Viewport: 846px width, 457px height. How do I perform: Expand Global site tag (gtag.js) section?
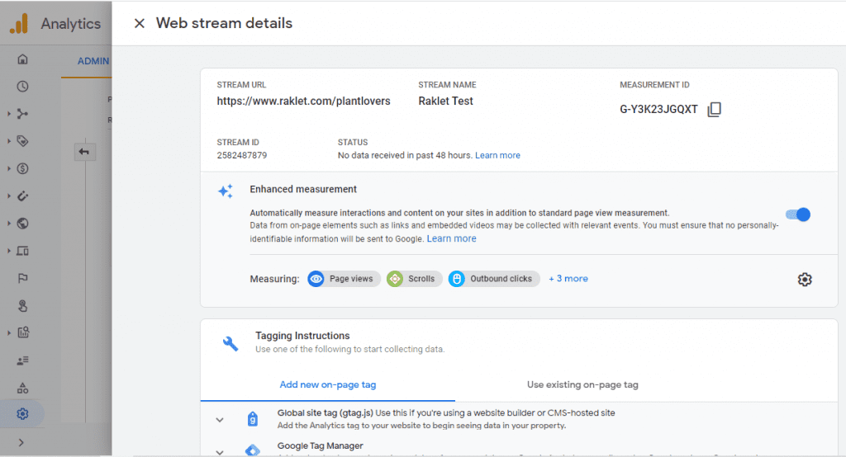click(x=220, y=420)
